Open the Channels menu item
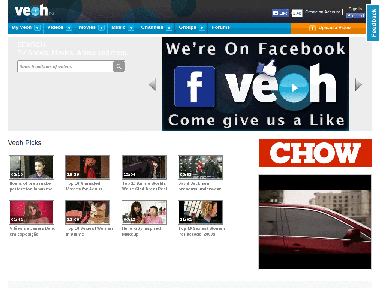Image resolution: width=384 pixels, height=288 pixels. (x=152, y=27)
